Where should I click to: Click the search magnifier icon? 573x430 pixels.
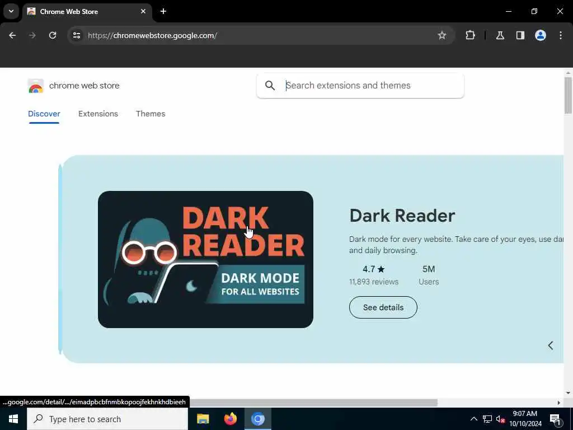click(270, 86)
